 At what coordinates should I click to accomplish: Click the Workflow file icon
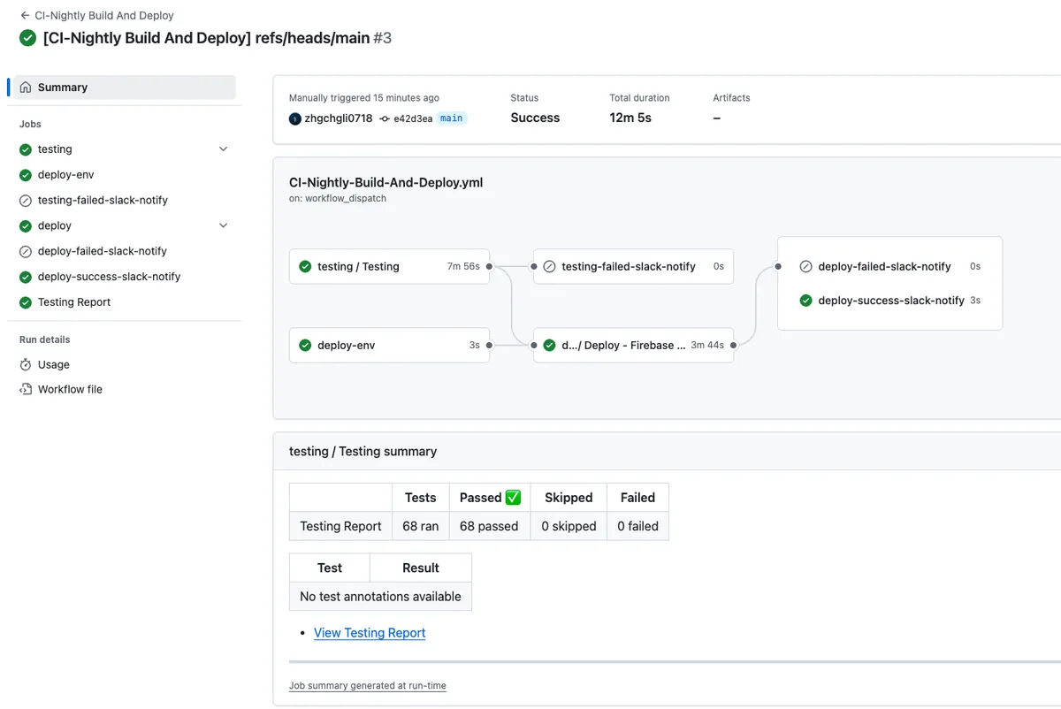click(26, 389)
